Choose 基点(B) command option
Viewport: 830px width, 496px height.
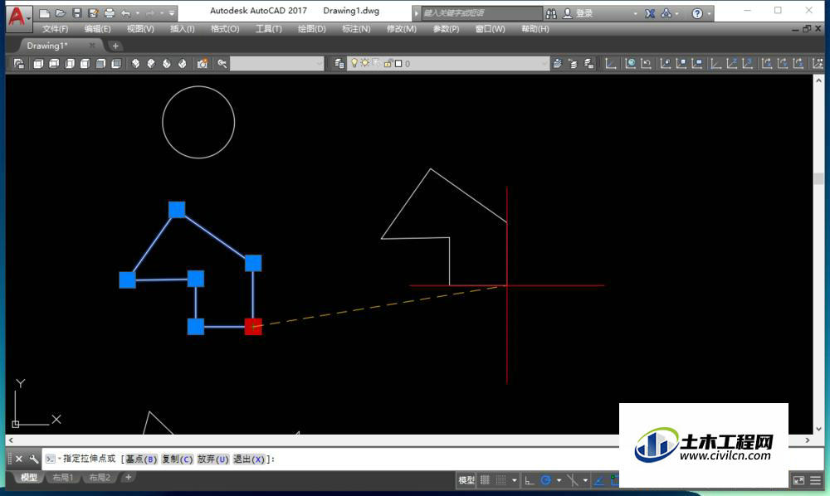141,459
